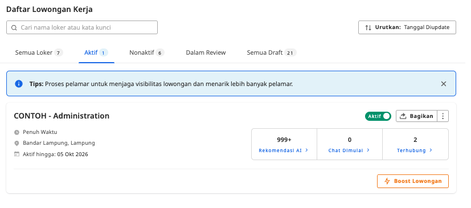Open the three-dot job options menu
471x208 pixels.
click(443, 116)
